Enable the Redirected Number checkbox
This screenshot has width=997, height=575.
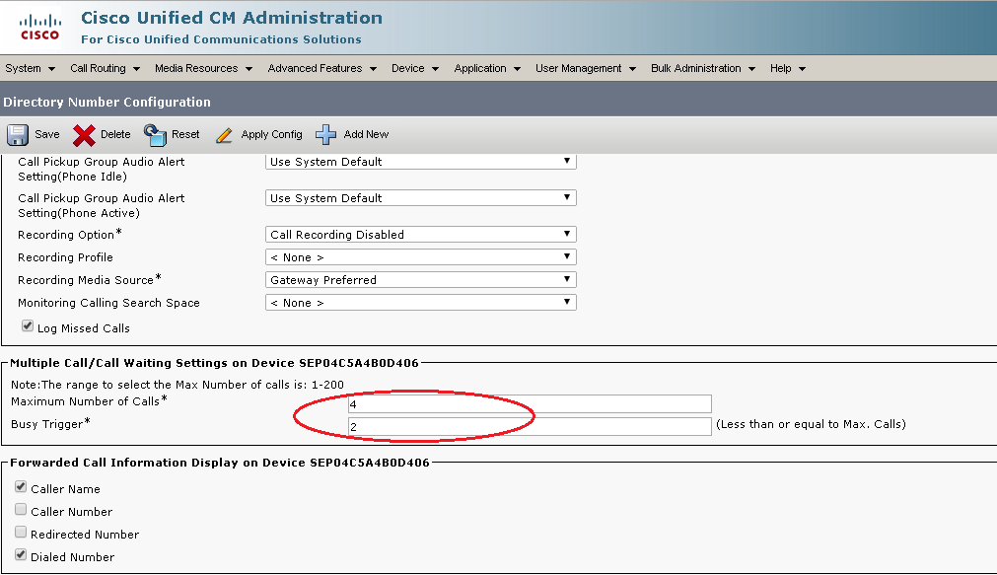point(21,533)
